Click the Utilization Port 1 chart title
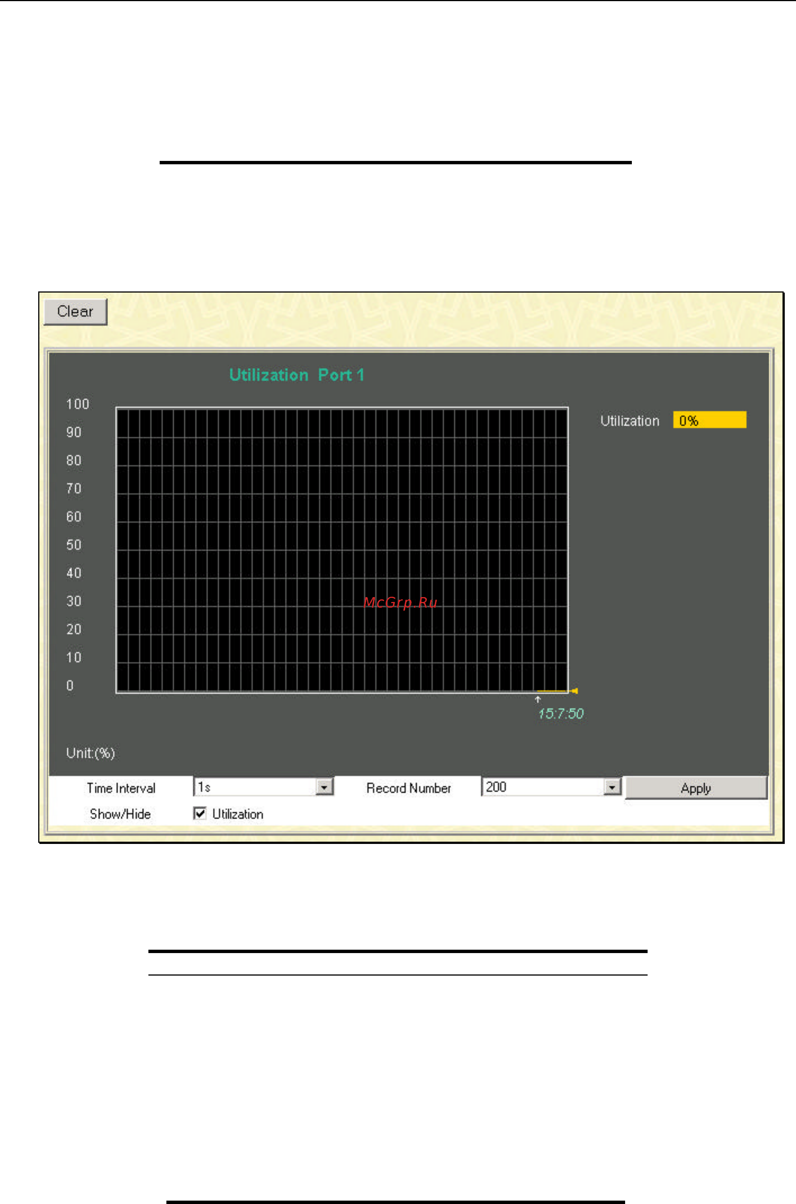This screenshot has width=796, height=1204. coord(296,375)
